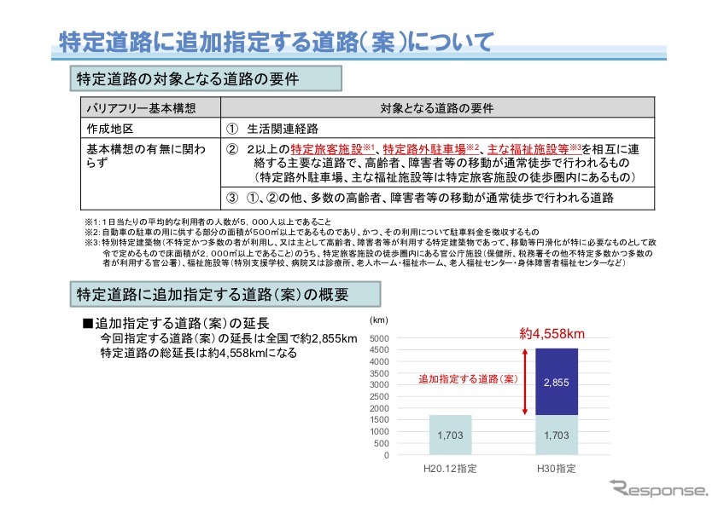Select row ③ ①、②の他、多数の高齢者 text
Screen dimensions: 718x507
(420, 198)
